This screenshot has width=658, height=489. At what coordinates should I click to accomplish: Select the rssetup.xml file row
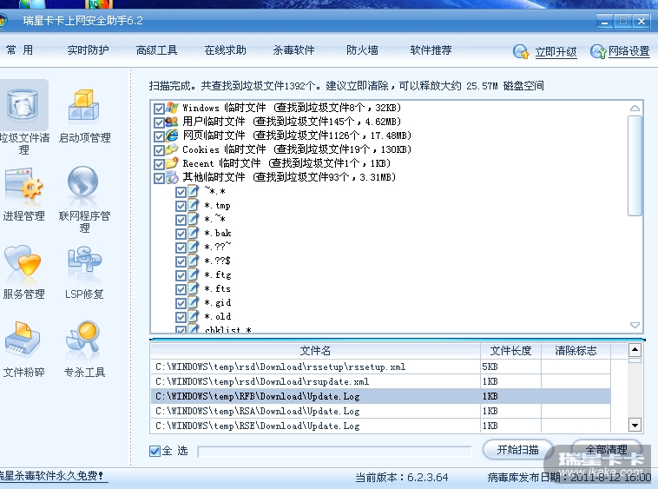tap(380, 367)
